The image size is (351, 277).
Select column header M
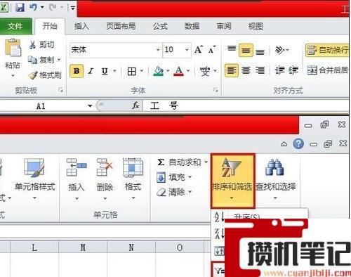83,247
